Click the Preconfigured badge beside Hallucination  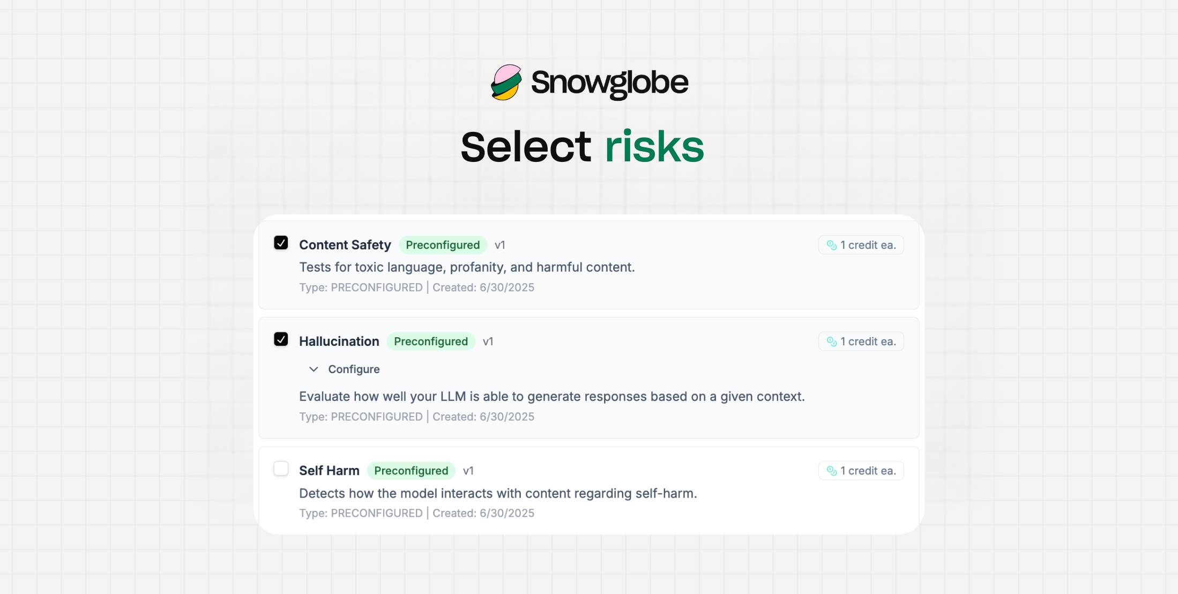(x=431, y=341)
